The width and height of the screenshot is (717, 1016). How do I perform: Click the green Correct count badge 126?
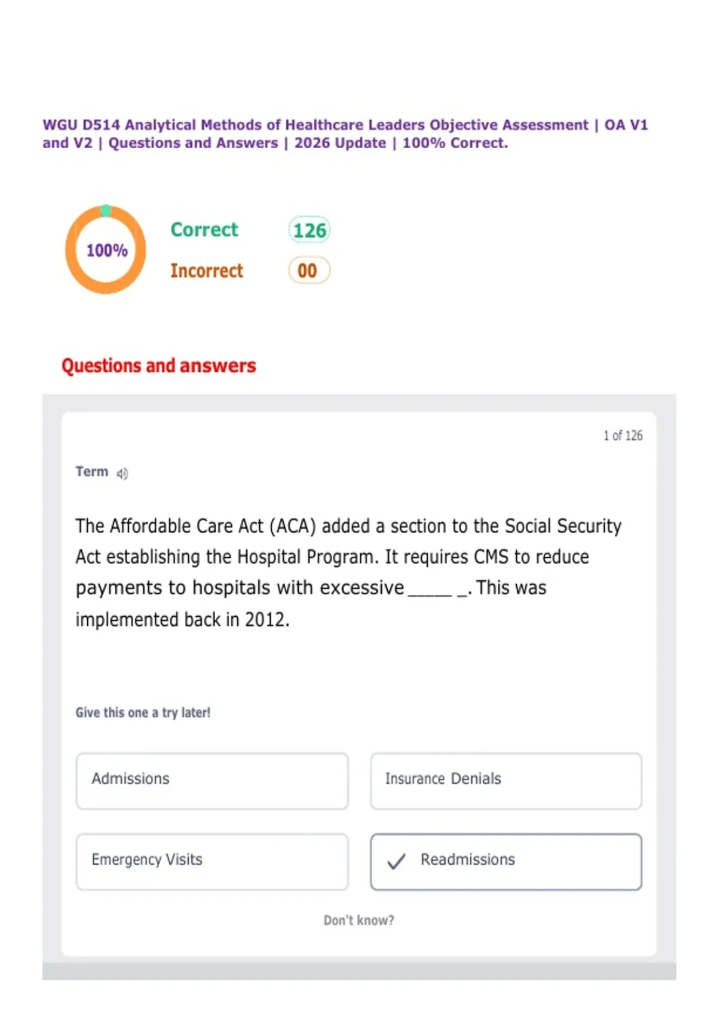pos(310,230)
